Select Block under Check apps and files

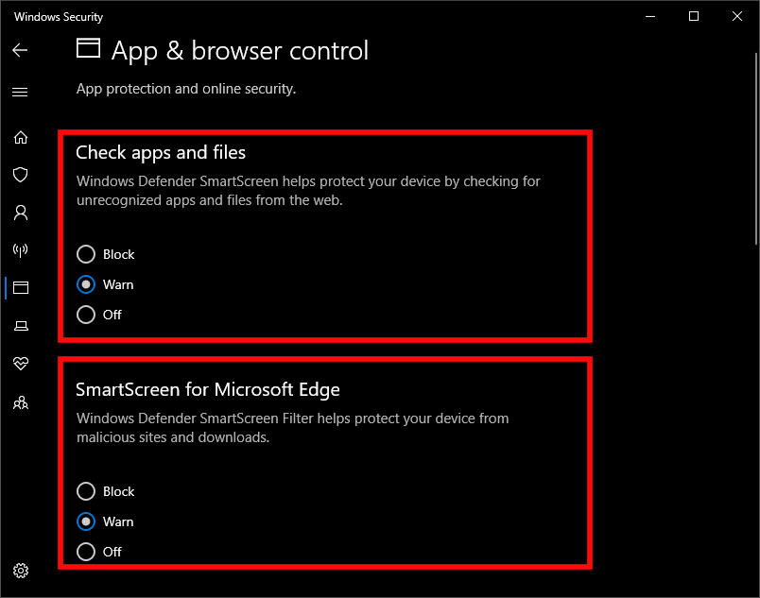(86, 254)
